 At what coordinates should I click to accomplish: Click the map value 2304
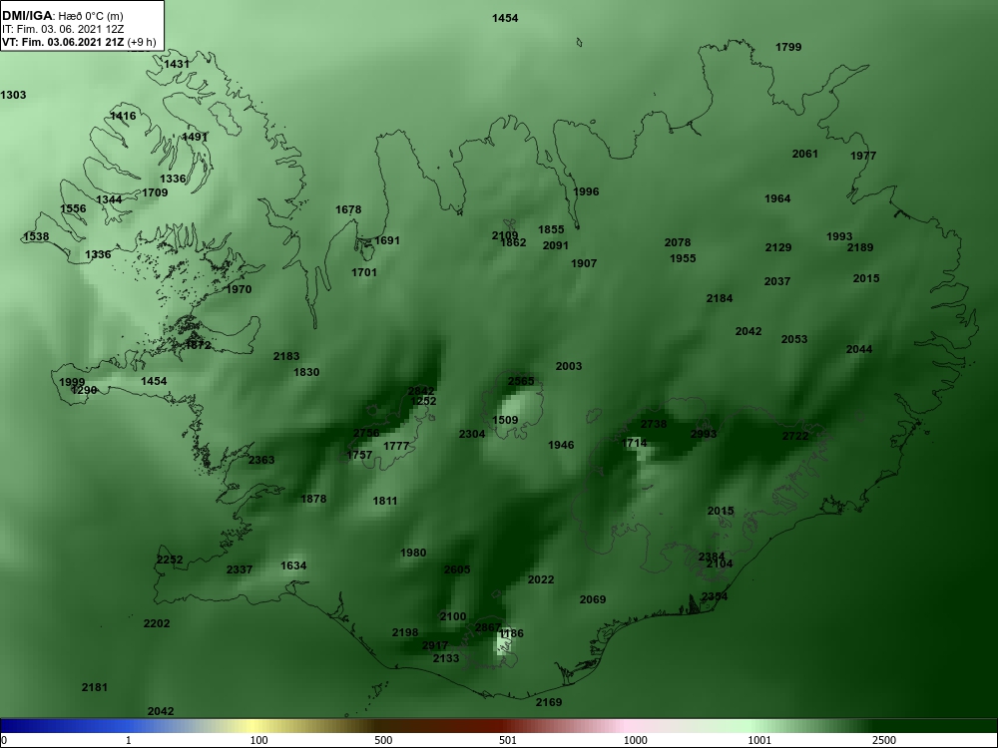click(x=472, y=434)
